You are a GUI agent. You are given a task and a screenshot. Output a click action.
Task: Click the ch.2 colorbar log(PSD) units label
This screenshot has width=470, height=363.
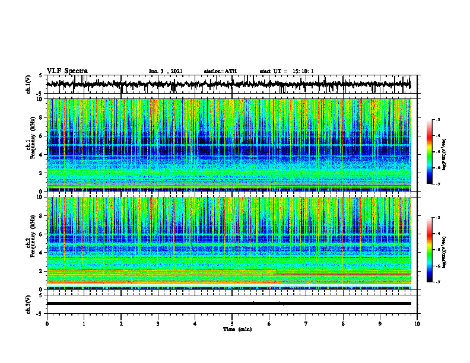click(444, 251)
